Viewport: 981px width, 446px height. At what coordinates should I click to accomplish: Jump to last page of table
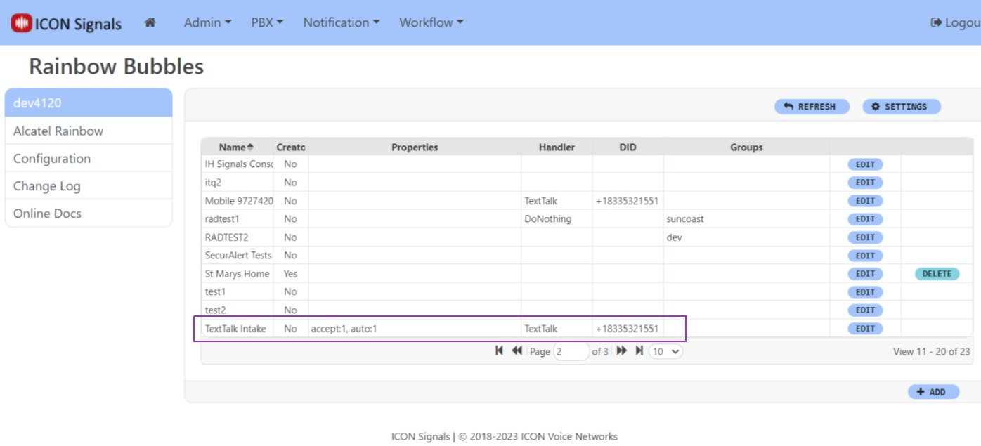click(x=639, y=351)
